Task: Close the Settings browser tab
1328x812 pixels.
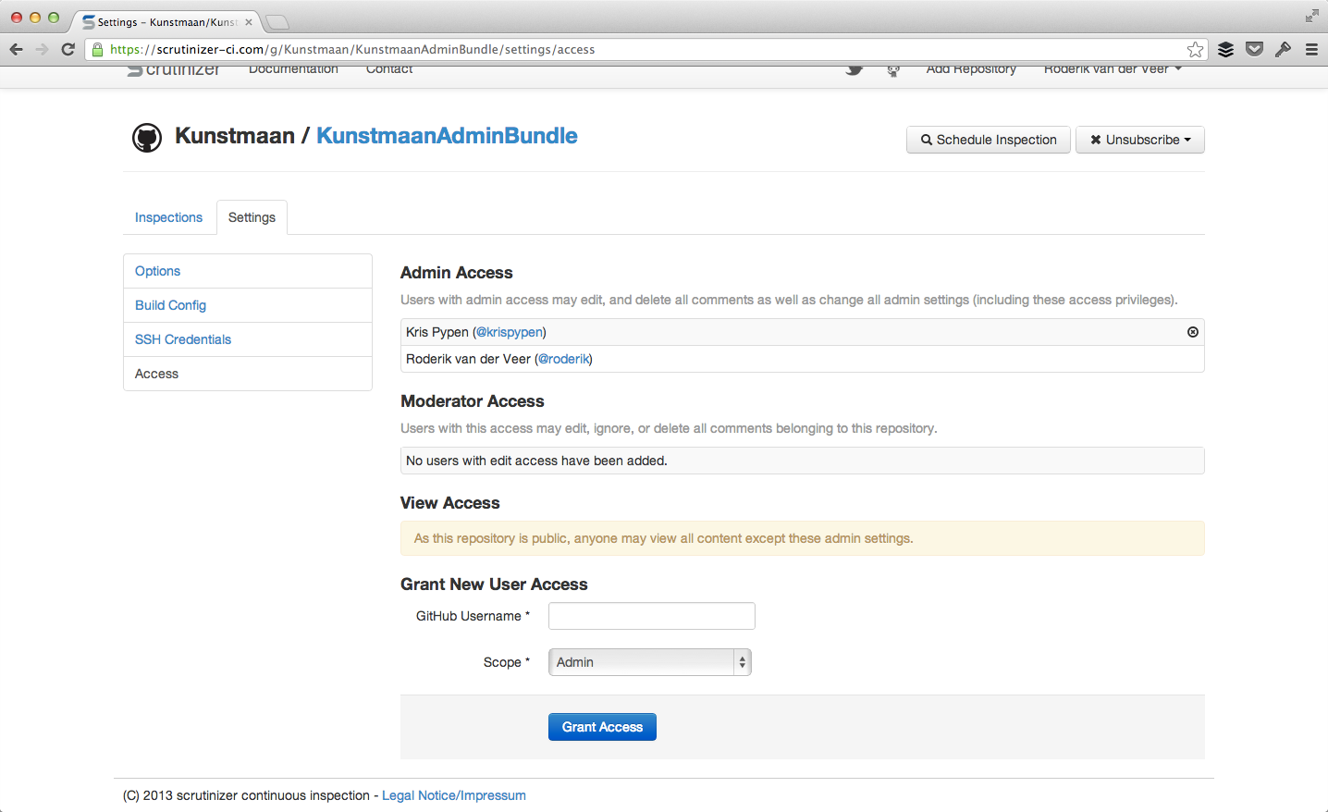Action: pos(249,22)
